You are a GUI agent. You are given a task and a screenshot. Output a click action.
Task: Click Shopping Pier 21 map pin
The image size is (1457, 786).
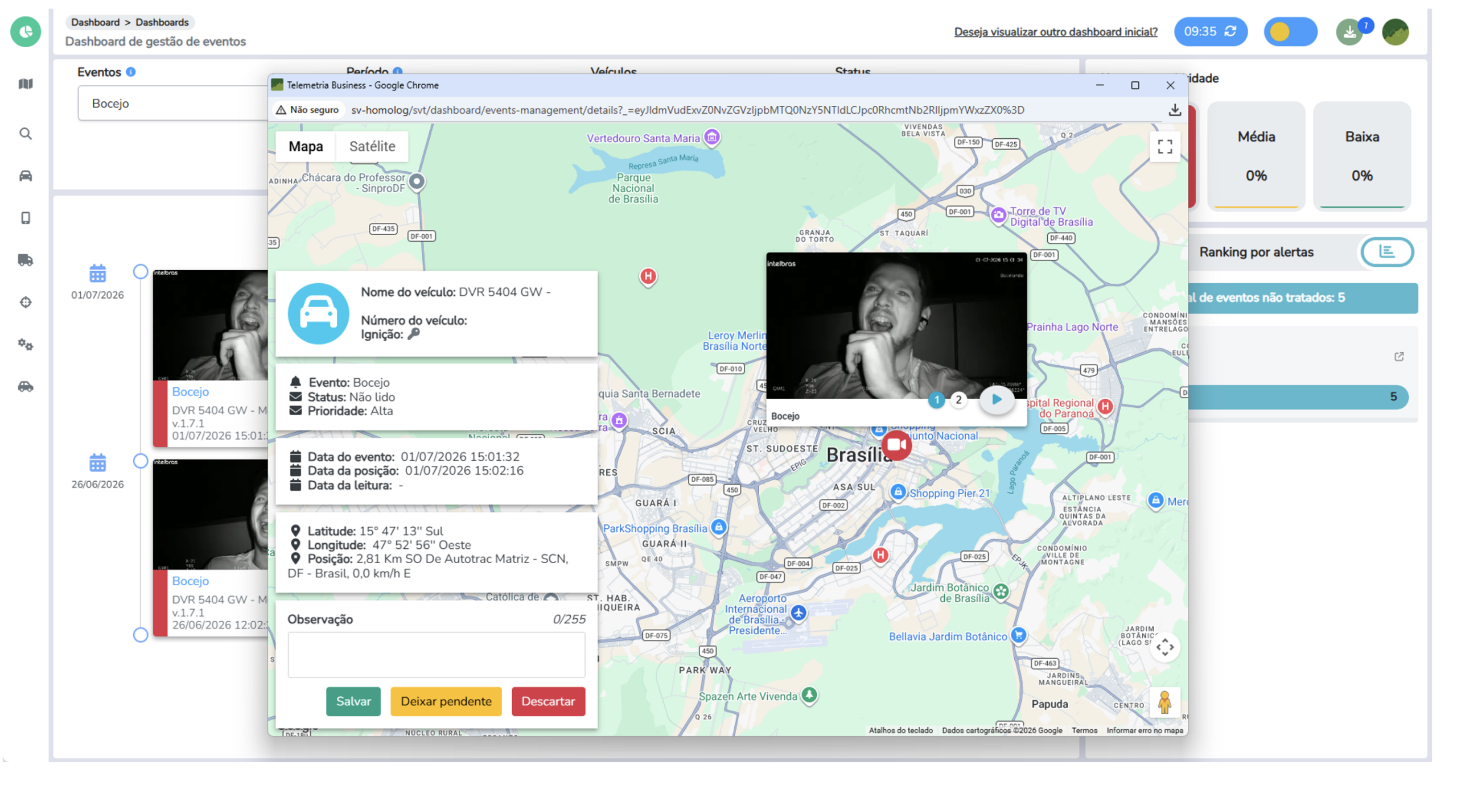point(897,491)
